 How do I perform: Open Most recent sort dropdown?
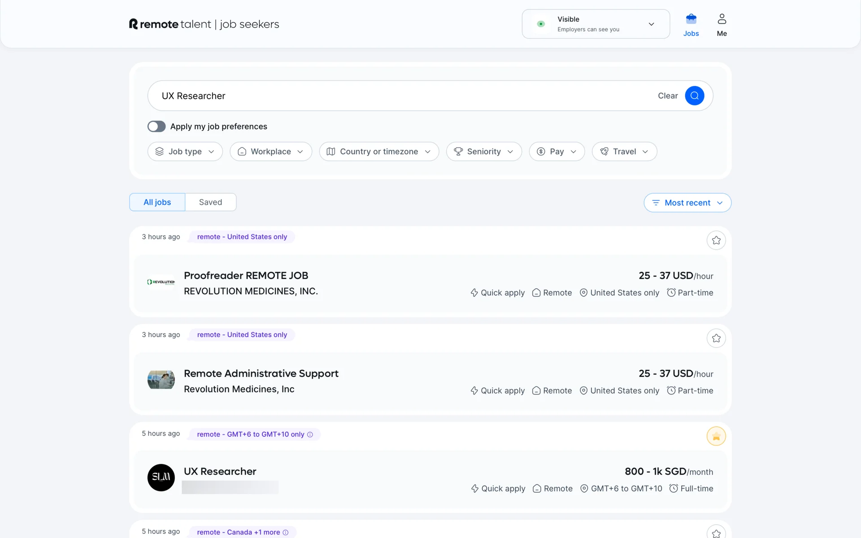[687, 203]
